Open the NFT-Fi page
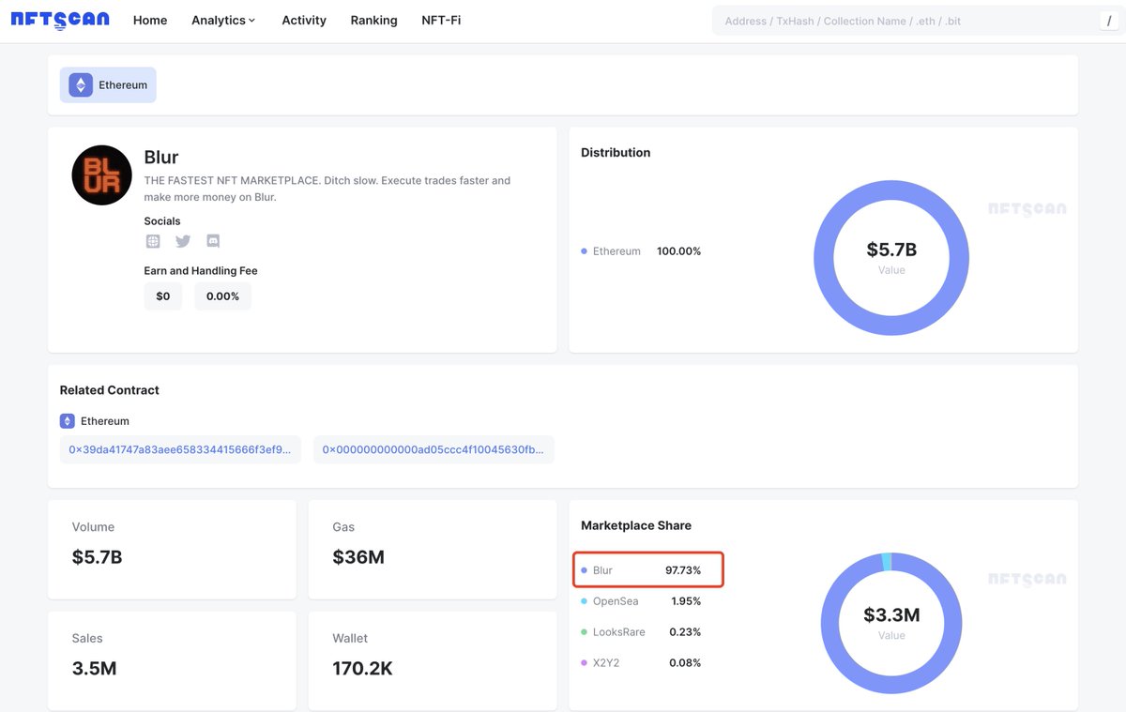 click(441, 20)
